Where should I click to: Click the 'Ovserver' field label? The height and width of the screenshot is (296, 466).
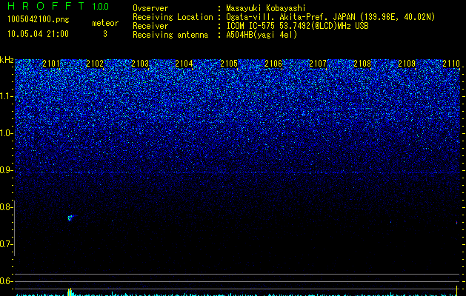pyautogui.click(x=150, y=8)
